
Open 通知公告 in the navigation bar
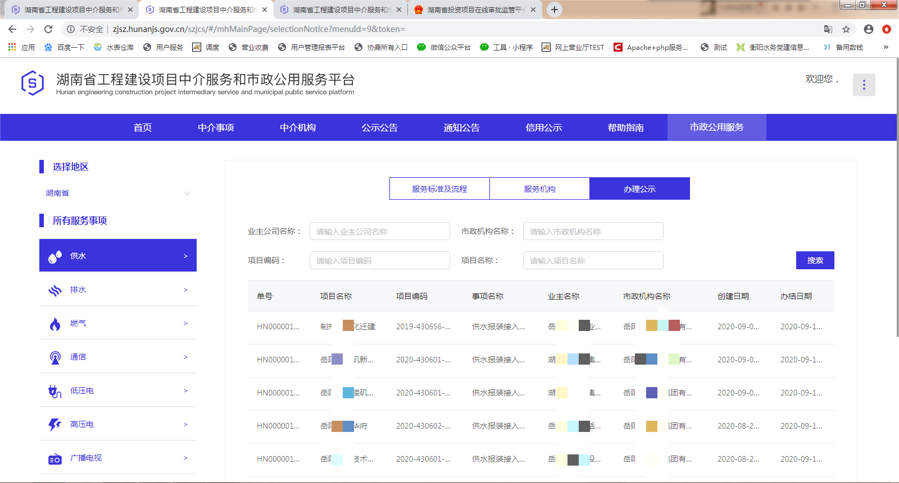(x=461, y=128)
